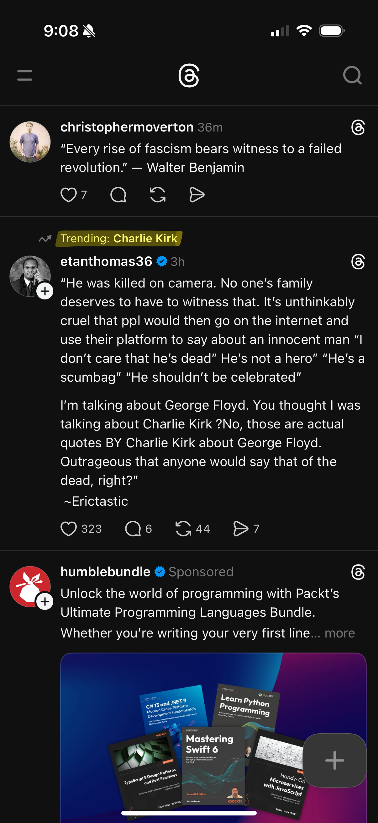Open comments on etanthomas36's post
This screenshot has width=378, height=823.
(133, 529)
